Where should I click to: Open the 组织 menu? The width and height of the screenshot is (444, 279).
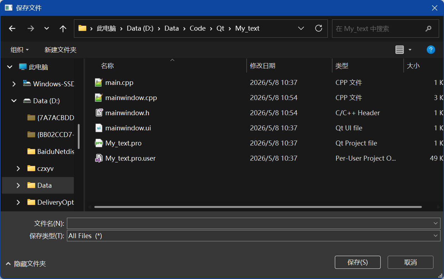tap(20, 50)
